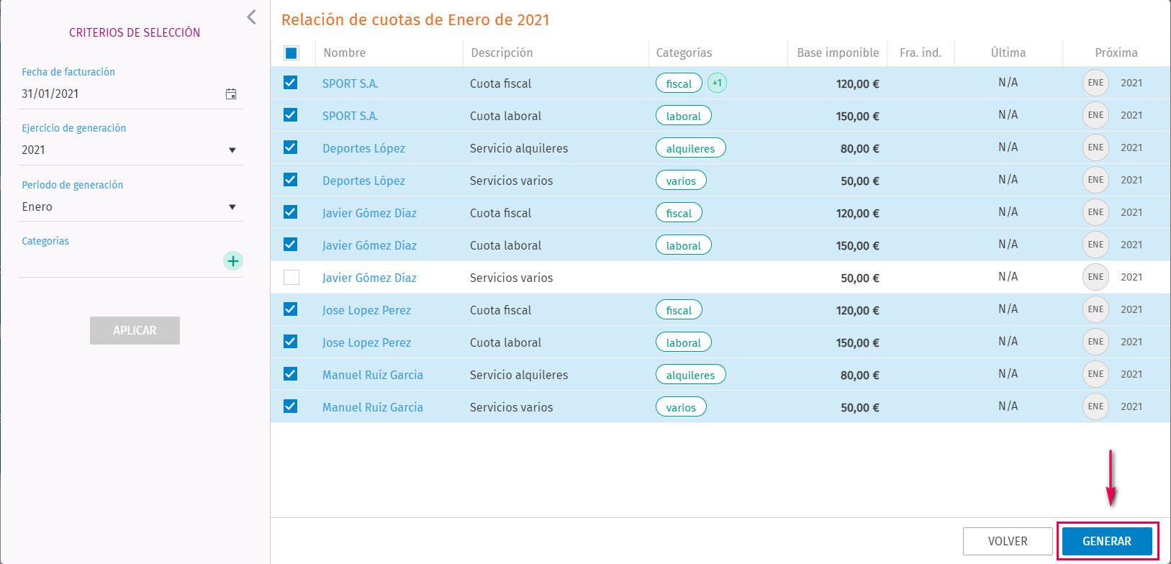Click laboral tag in Javier Gómez Díaz row
The height and width of the screenshot is (564, 1171).
click(x=684, y=245)
